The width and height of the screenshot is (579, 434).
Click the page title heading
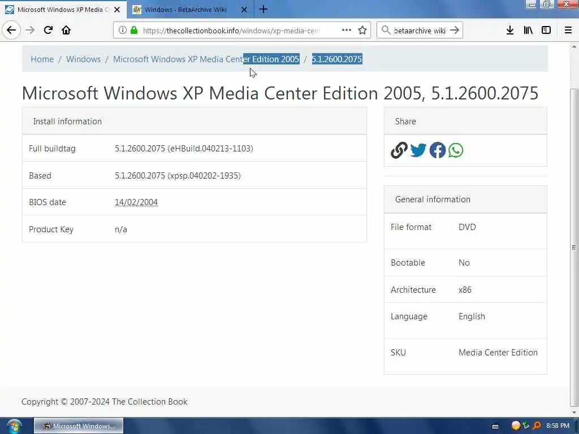click(280, 93)
